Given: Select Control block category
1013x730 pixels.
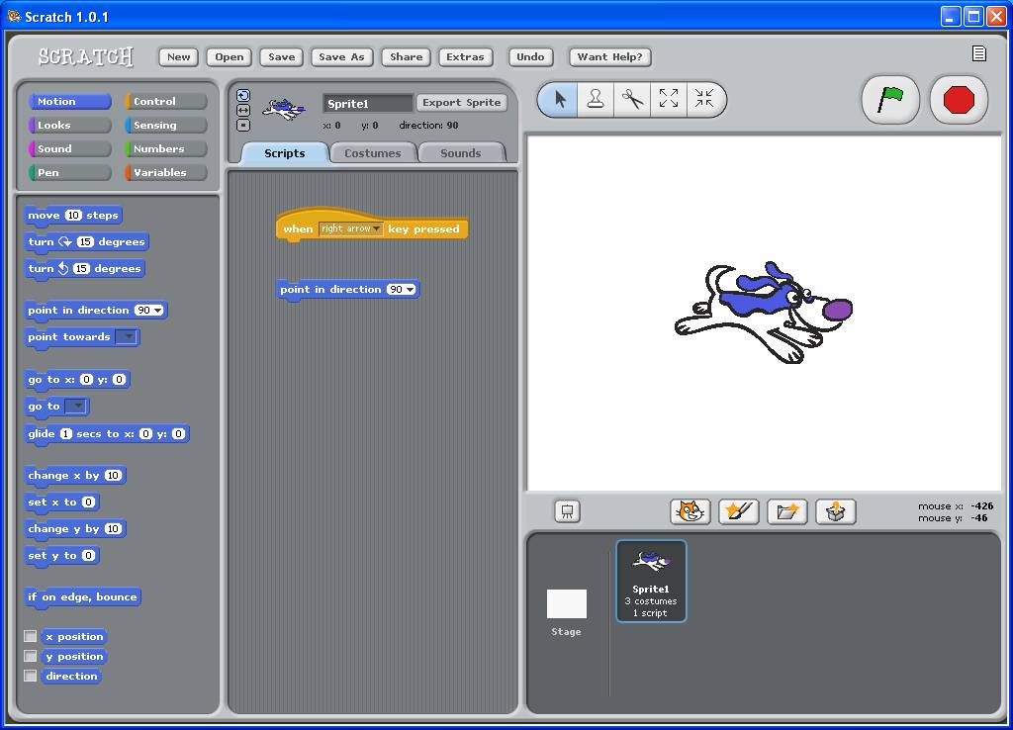Looking at the screenshot, I should 166,102.
